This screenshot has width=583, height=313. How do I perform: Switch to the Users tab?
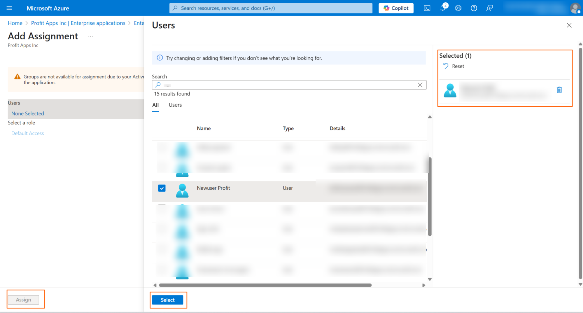point(175,105)
